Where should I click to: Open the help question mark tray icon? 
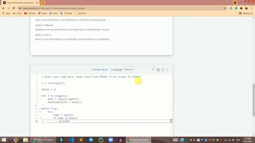click(x=182, y=140)
